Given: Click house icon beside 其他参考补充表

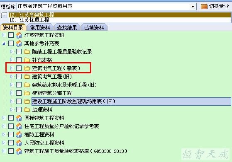Looking at the screenshot, I should [19, 44].
